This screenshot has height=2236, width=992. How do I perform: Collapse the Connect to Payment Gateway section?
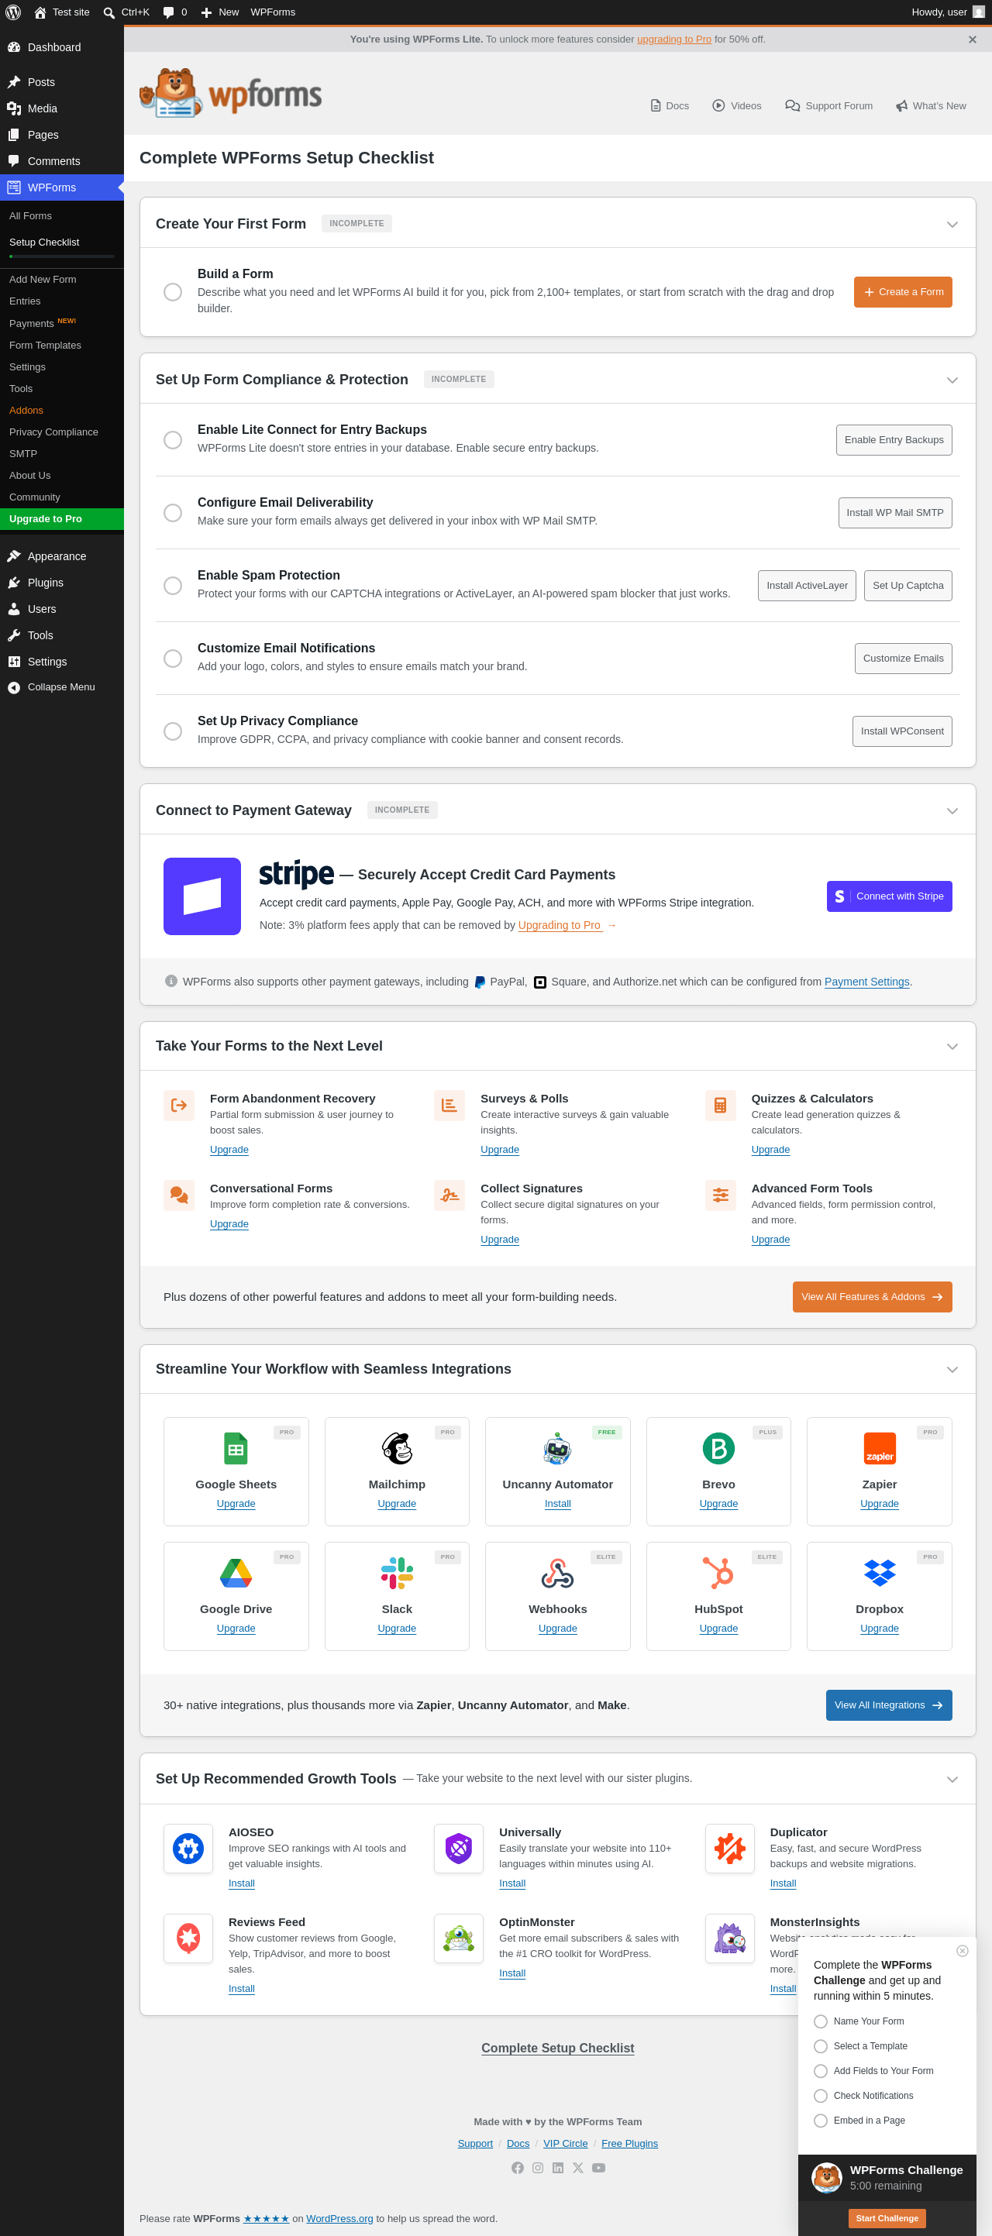[952, 810]
